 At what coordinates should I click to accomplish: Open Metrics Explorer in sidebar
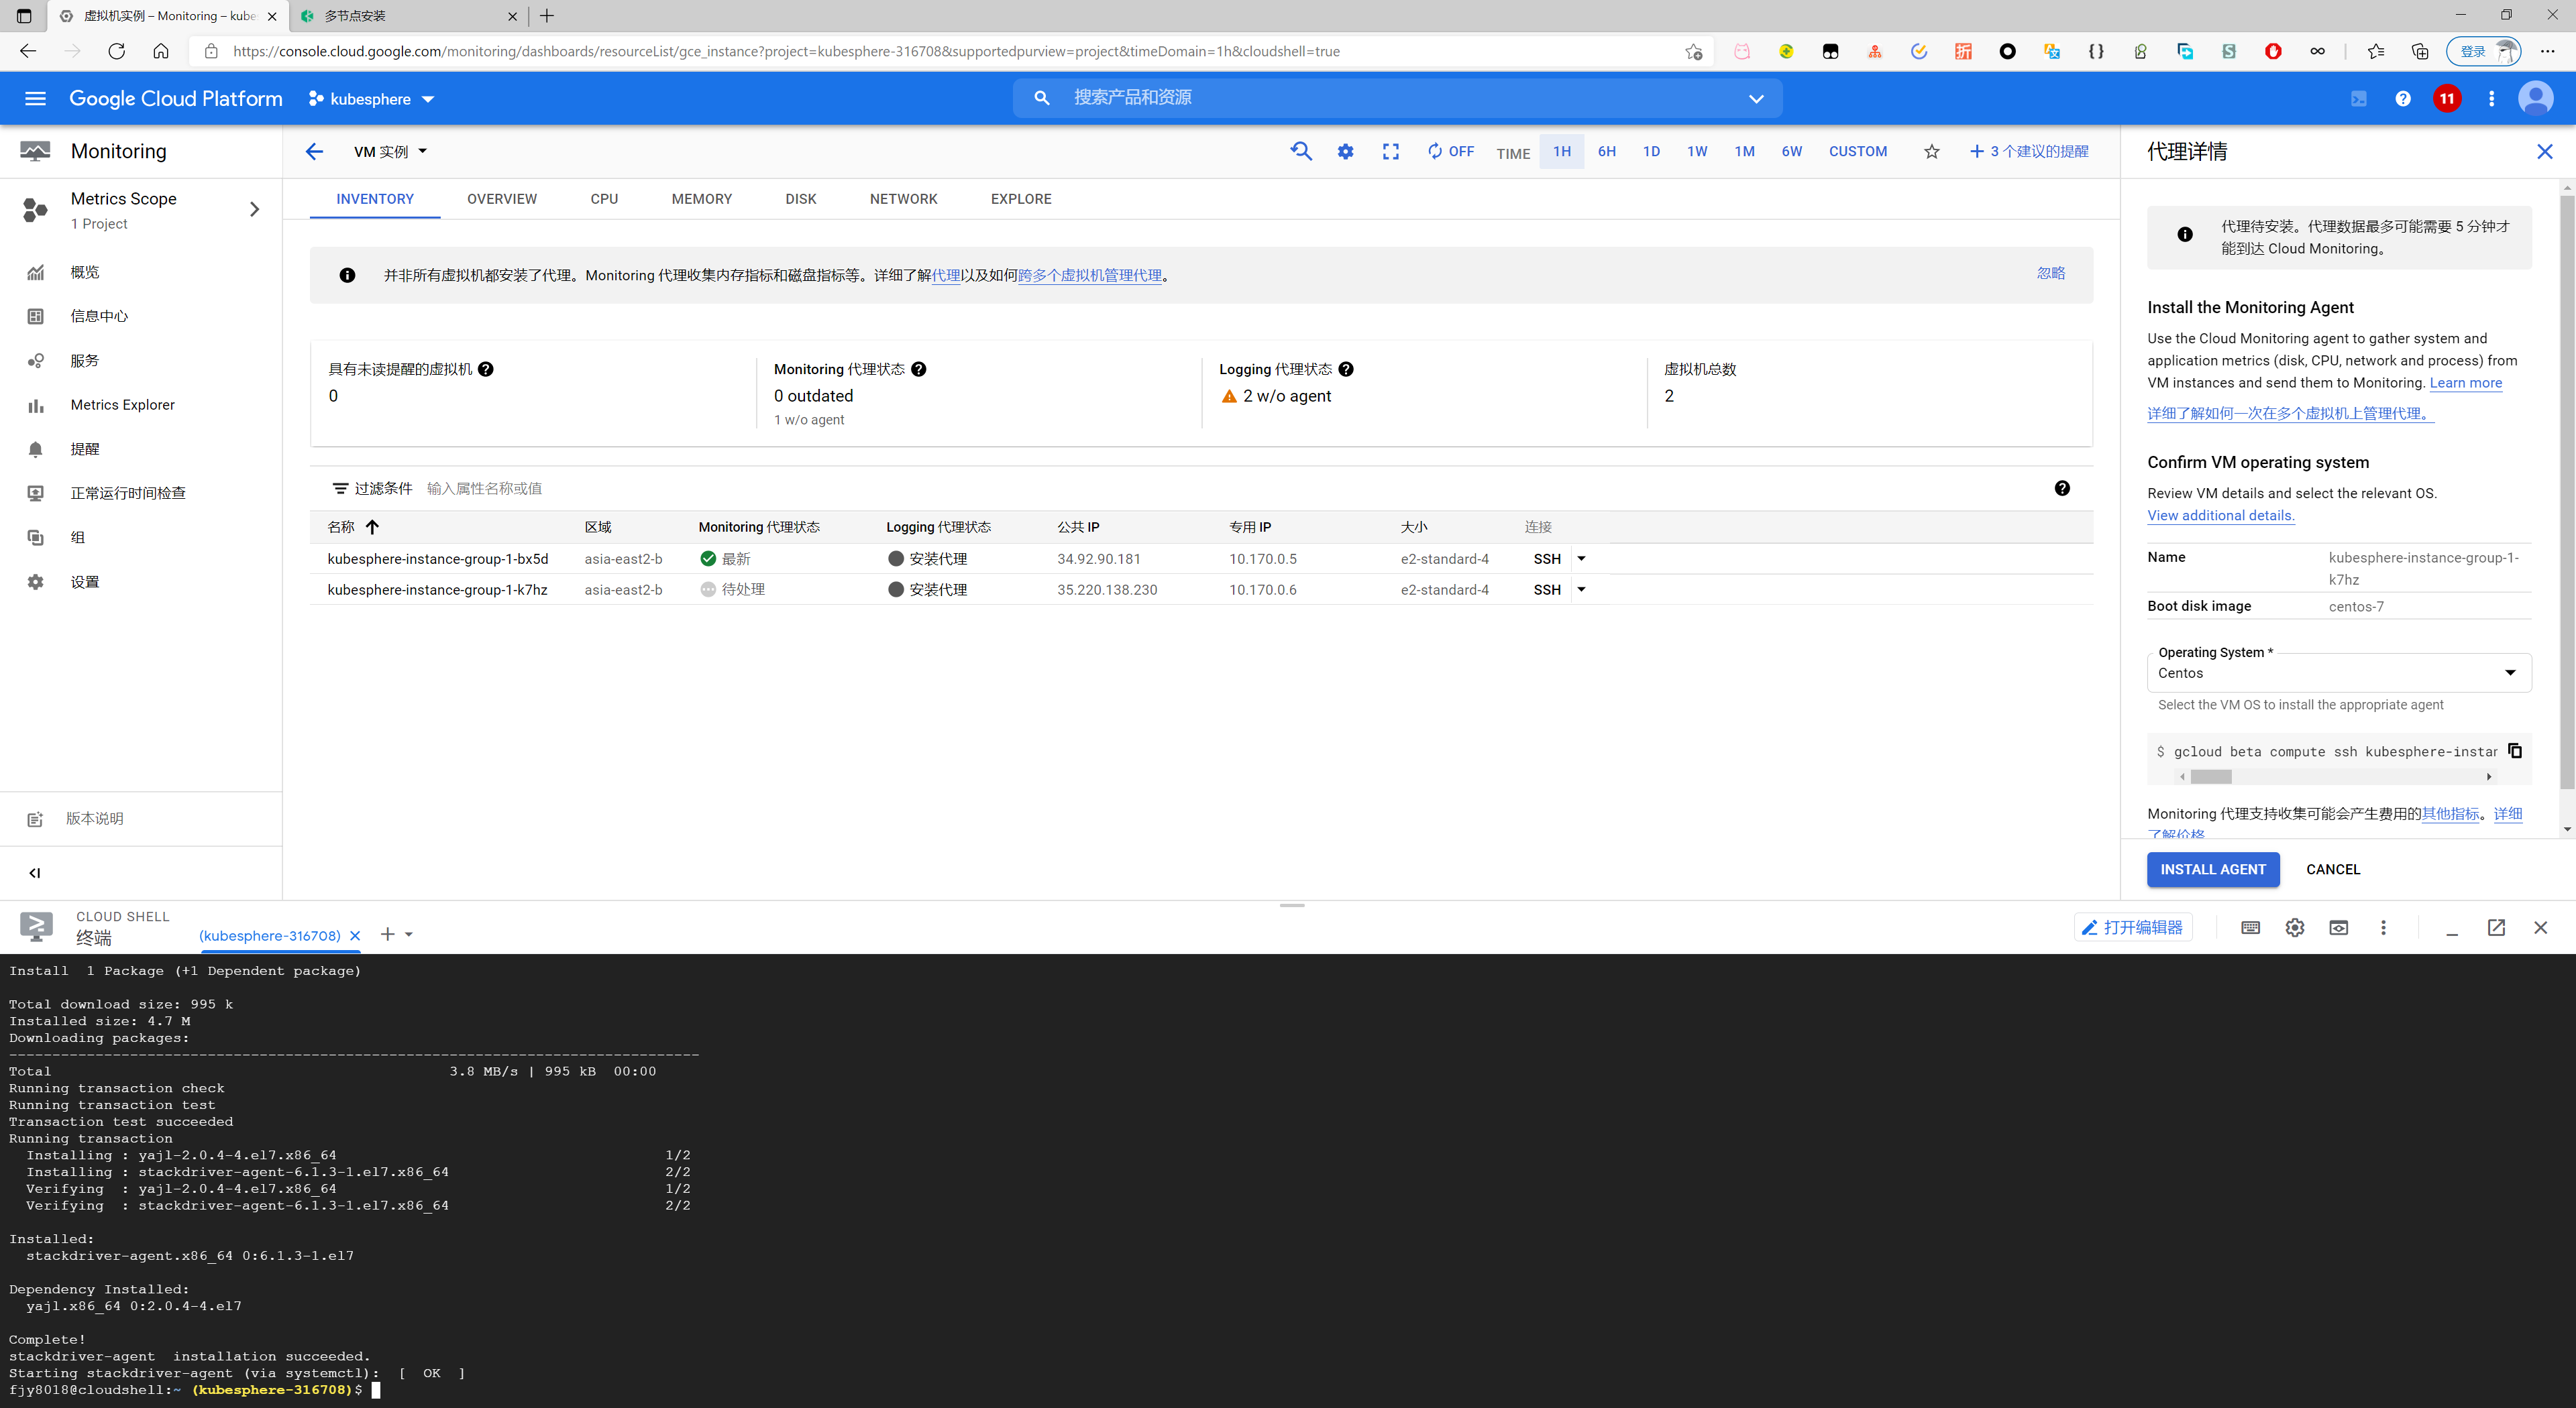(x=122, y=405)
